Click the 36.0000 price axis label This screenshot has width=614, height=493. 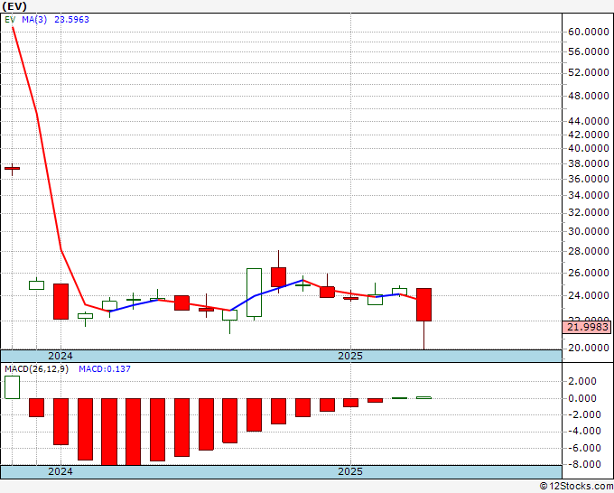(x=588, y=179)
